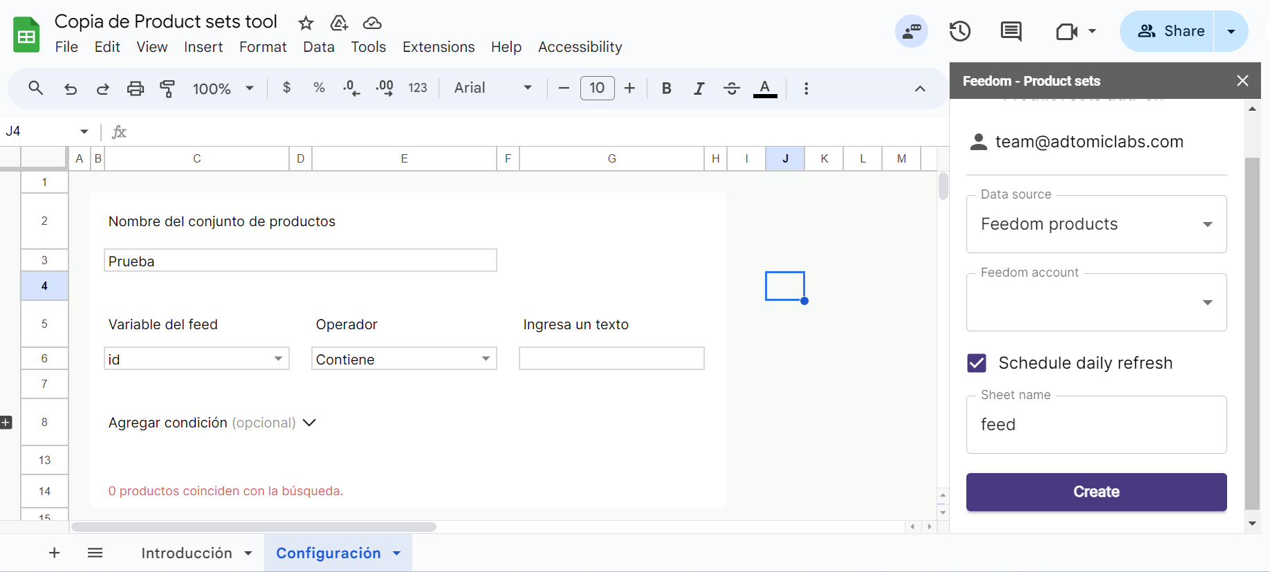Undo the last action
This screenshot has height=572, width=1270.
click(70, 89)
